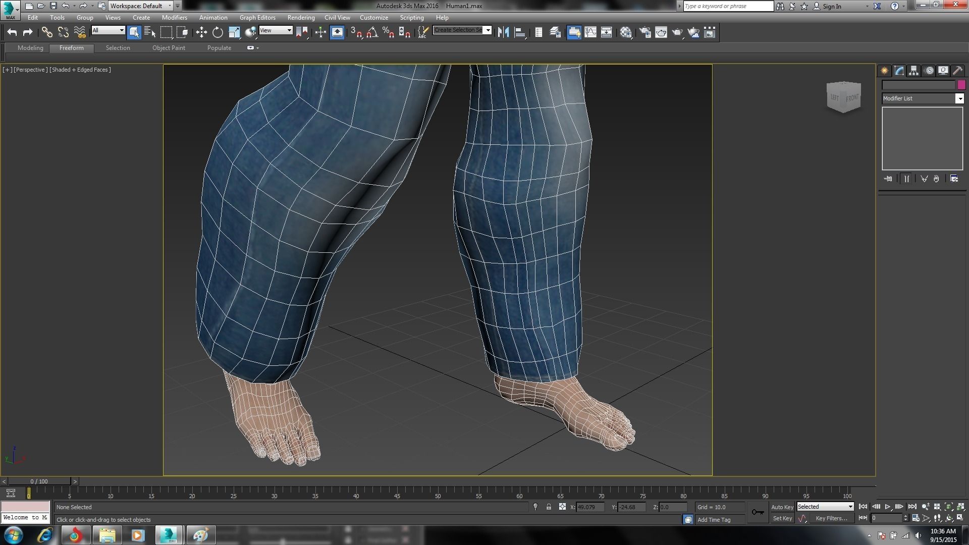The width and height of the screenshot is (969, 545).
Task: Open Key Filters... dialog
Action: [x=831, y=518]
